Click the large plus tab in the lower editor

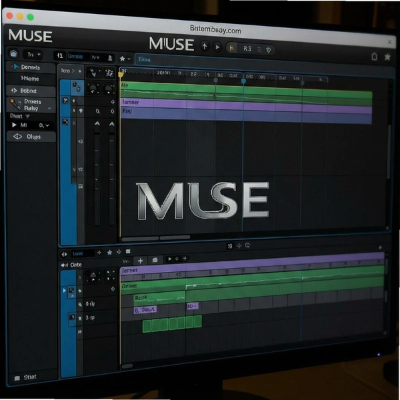140,261
